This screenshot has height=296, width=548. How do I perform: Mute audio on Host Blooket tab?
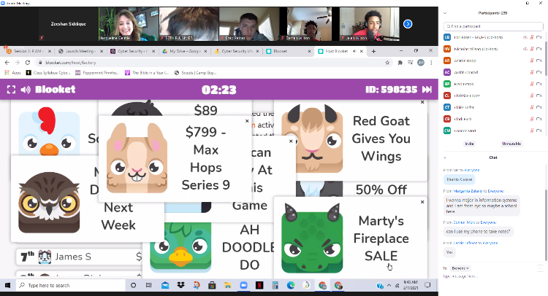point(354,51)
